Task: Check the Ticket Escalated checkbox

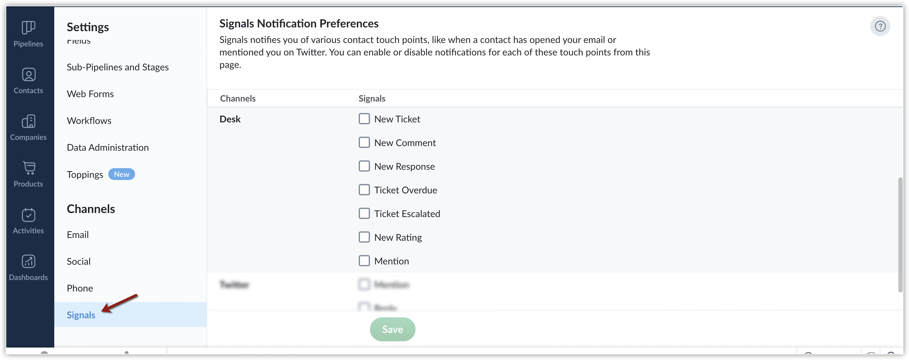Action: (364, 213)
